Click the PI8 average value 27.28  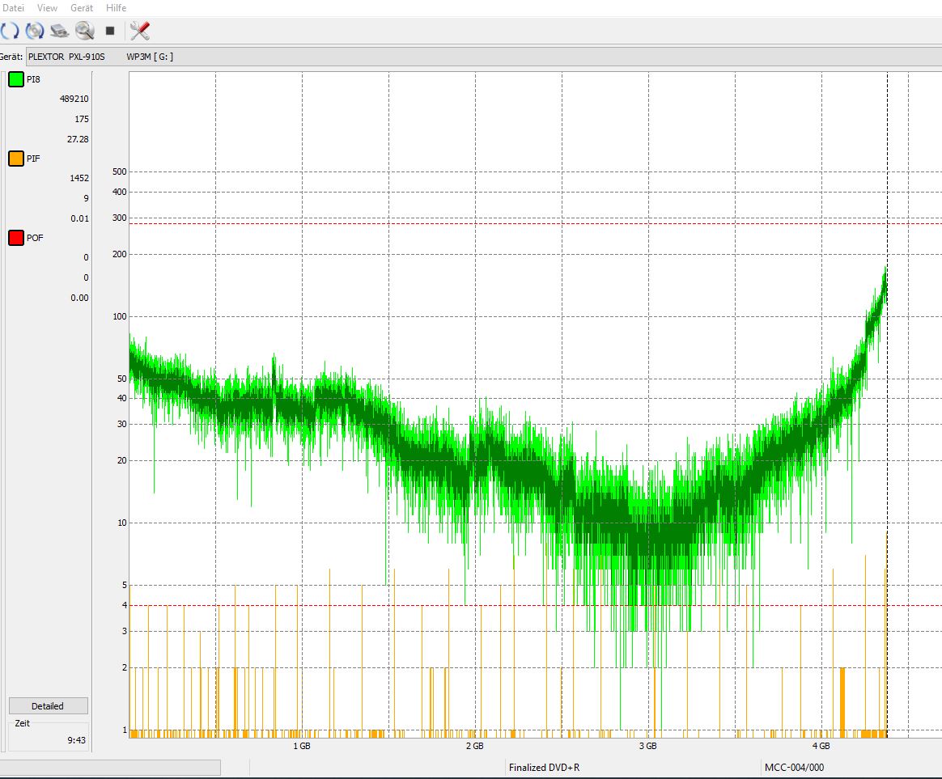(x=78, y=139)
